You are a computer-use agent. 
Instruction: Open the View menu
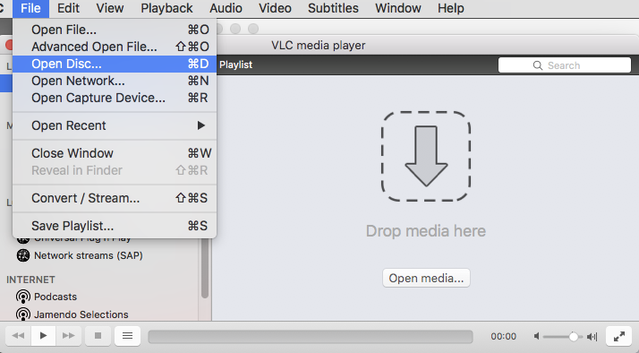coord(110,8)
